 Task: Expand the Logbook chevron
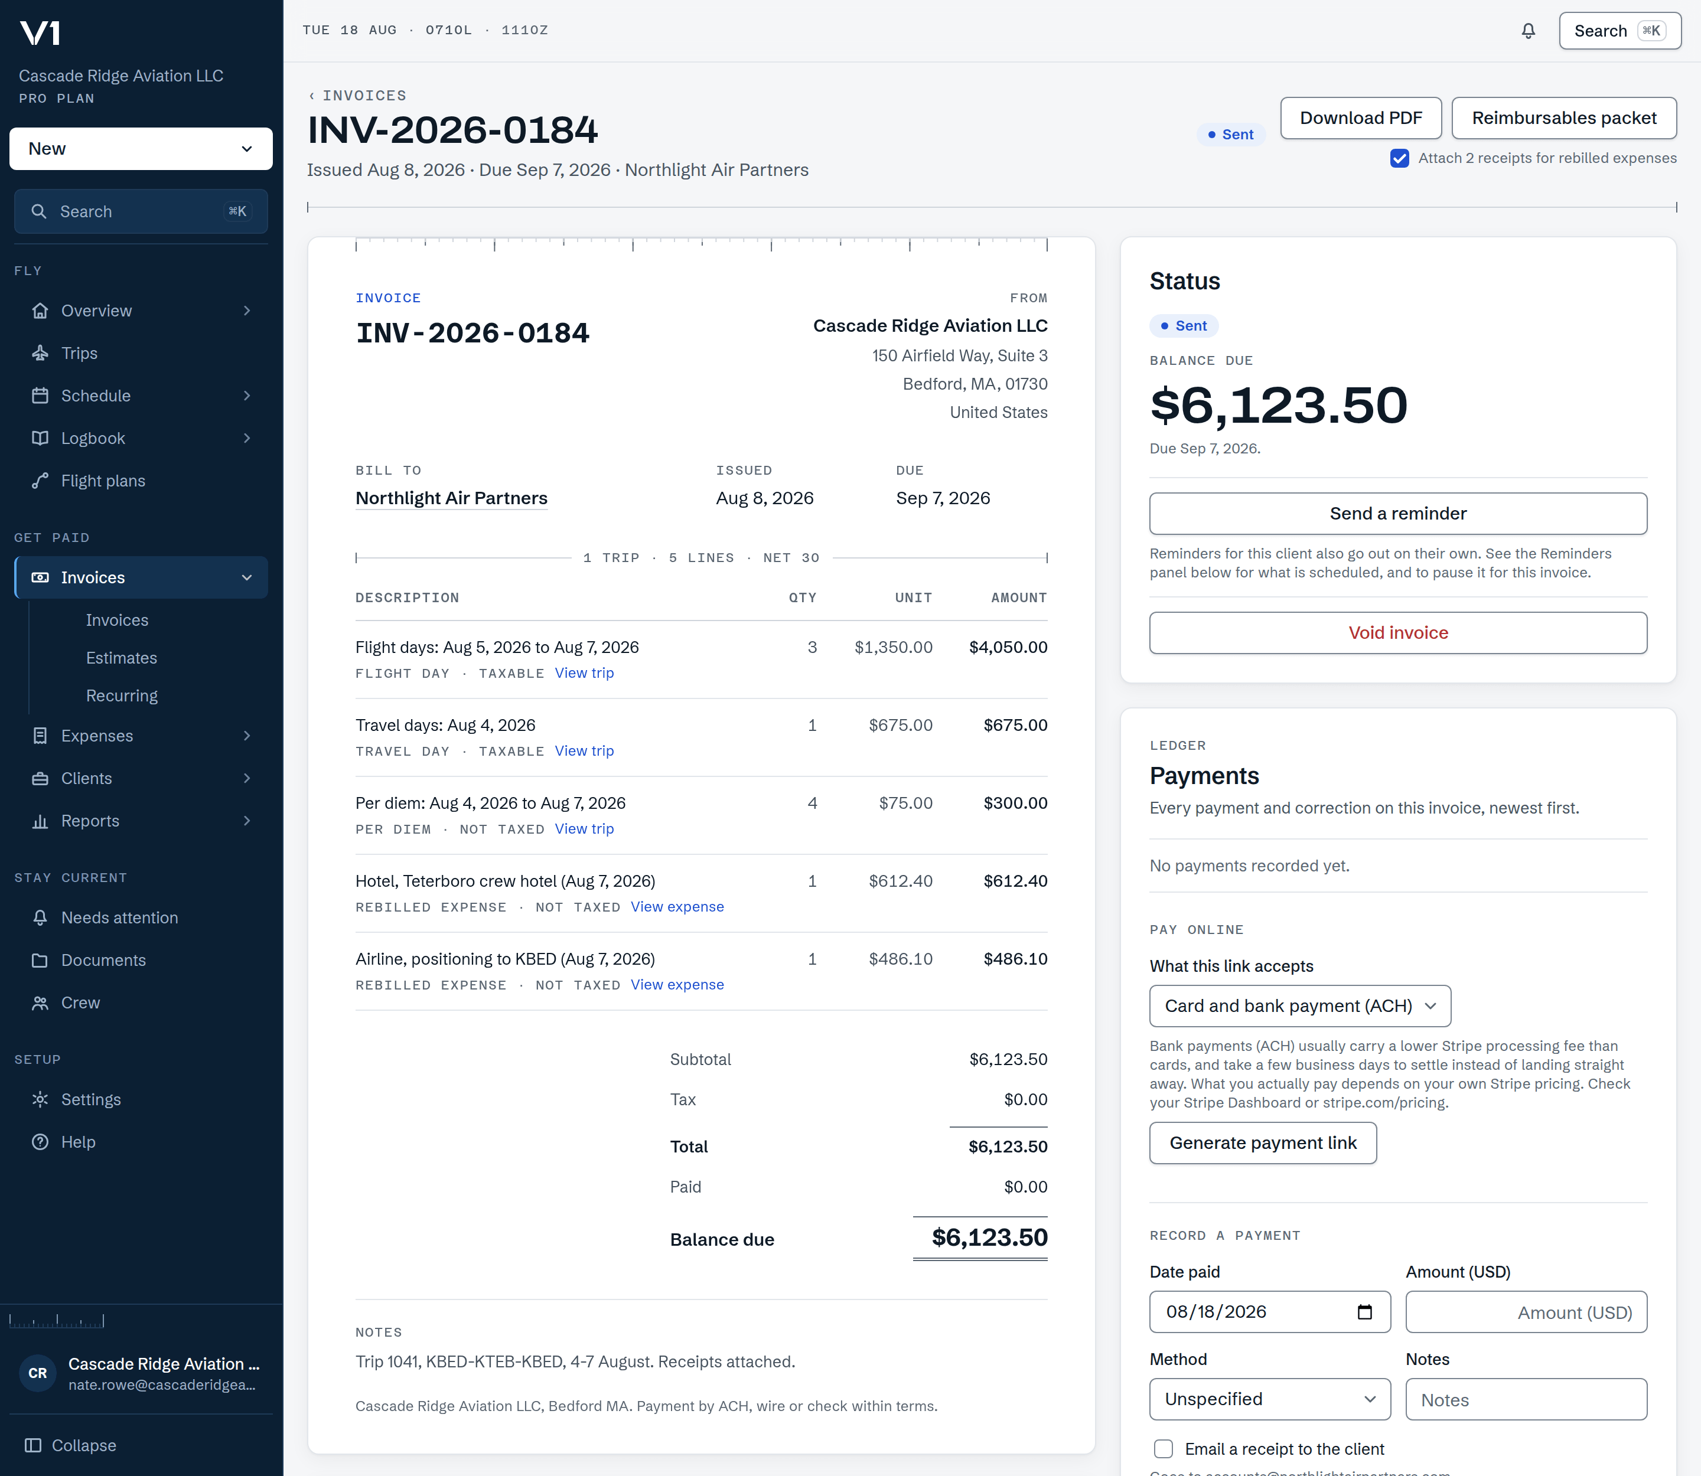pos(246,438)
